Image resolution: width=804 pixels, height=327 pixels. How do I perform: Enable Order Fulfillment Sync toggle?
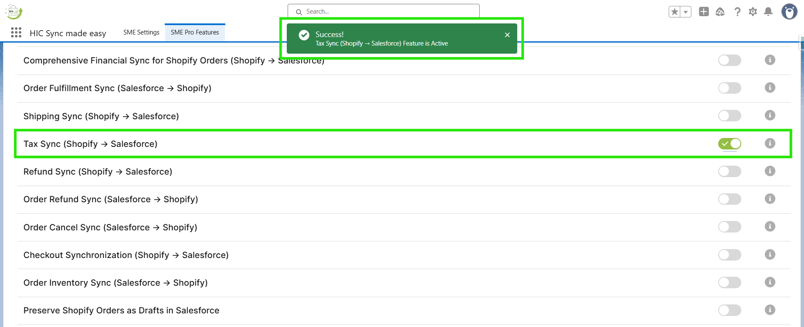(730, 88)
